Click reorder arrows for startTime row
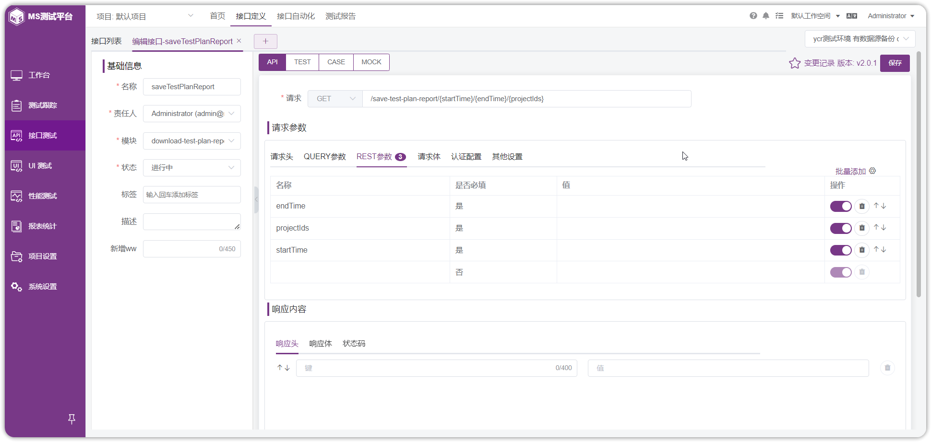The height and width of the screenshot is (442, 931). click(880, 249)
